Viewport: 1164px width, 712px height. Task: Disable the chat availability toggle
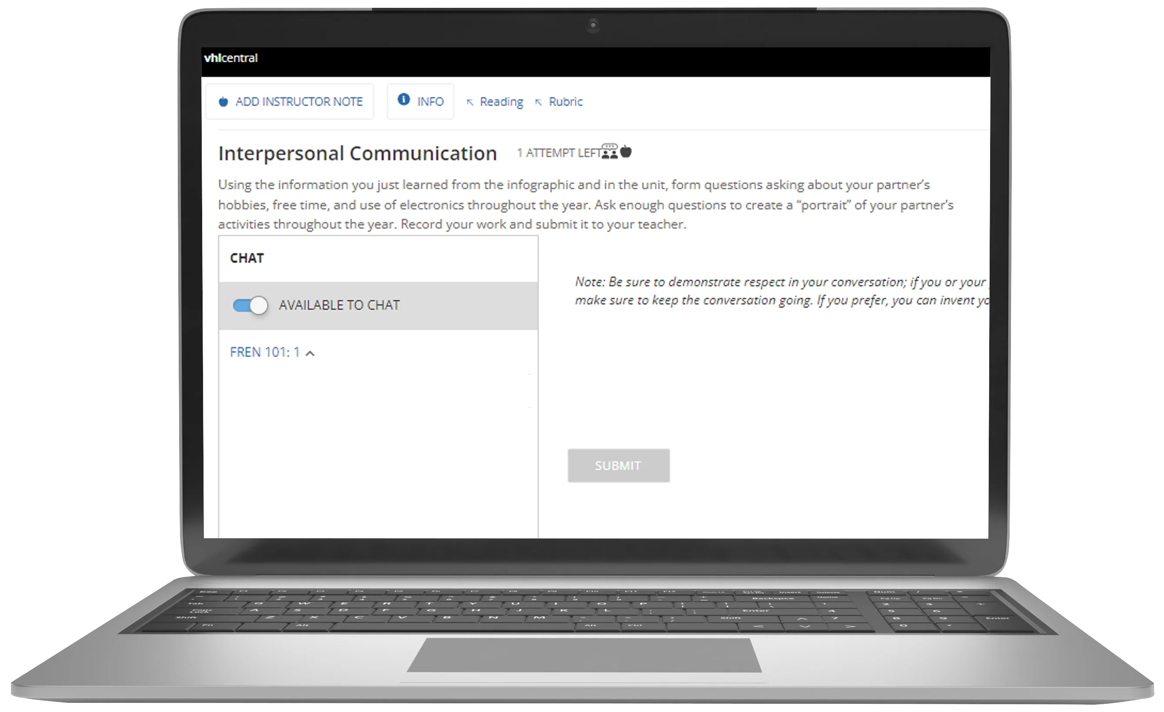(251, 304)
